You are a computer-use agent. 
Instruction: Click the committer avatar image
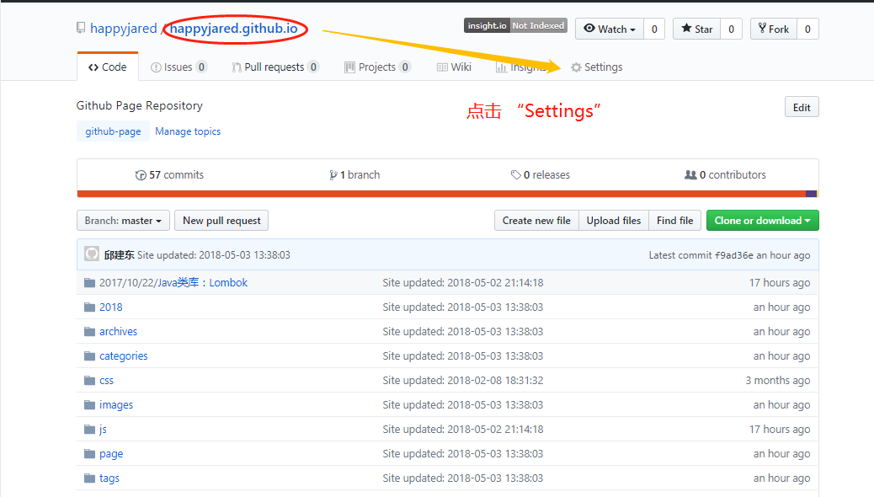click(92, 254)
